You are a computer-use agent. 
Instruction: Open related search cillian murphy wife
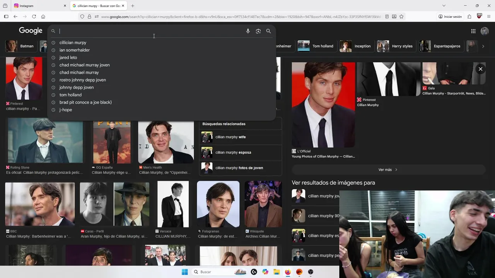pyautogui.click(x=241, y=137)
